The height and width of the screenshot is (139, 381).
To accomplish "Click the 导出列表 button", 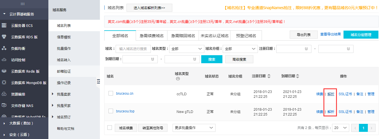I will (x=304, y=35).
